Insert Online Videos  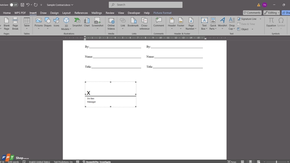pyautogui.click(x=111, y=24)
